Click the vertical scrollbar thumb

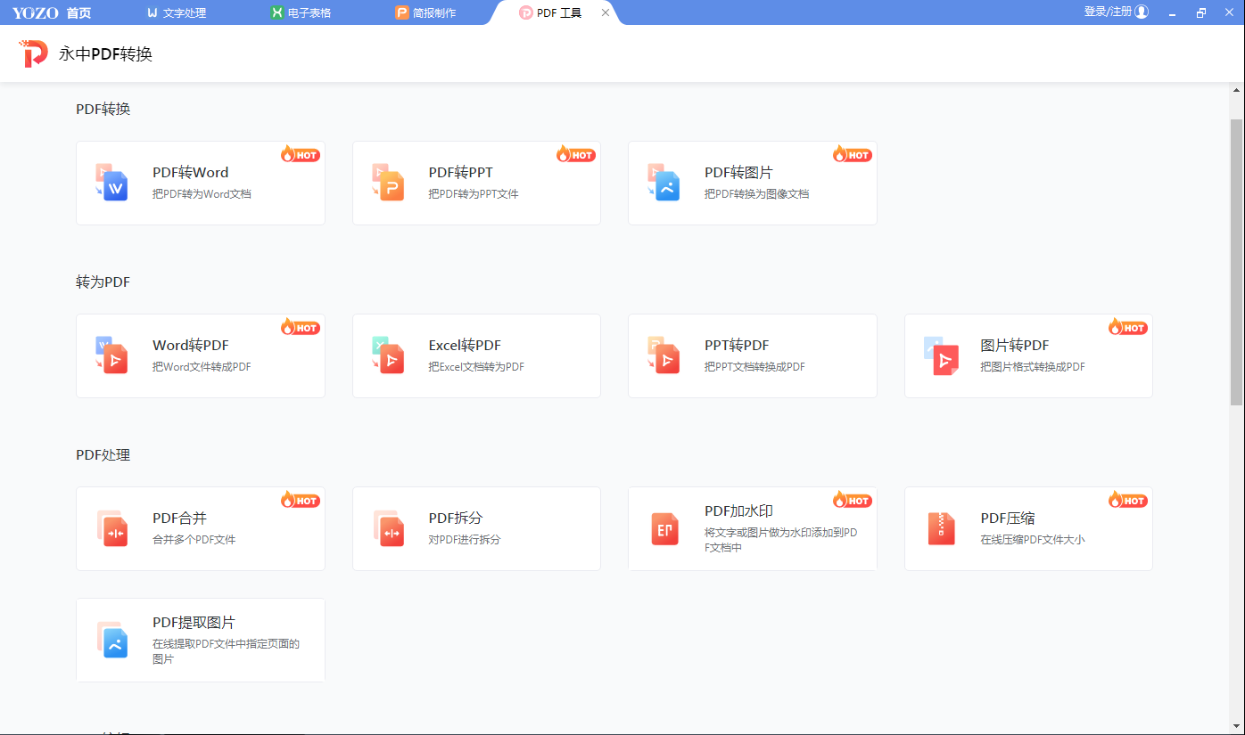1237,263
